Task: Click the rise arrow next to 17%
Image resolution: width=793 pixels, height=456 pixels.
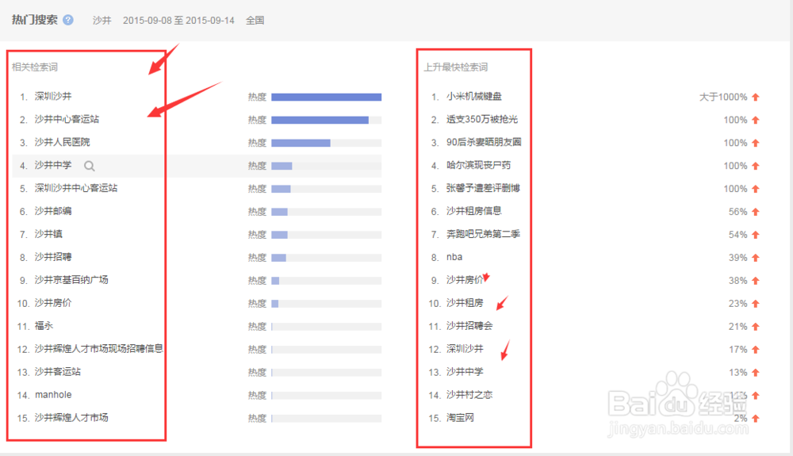Action: point(756,349)
